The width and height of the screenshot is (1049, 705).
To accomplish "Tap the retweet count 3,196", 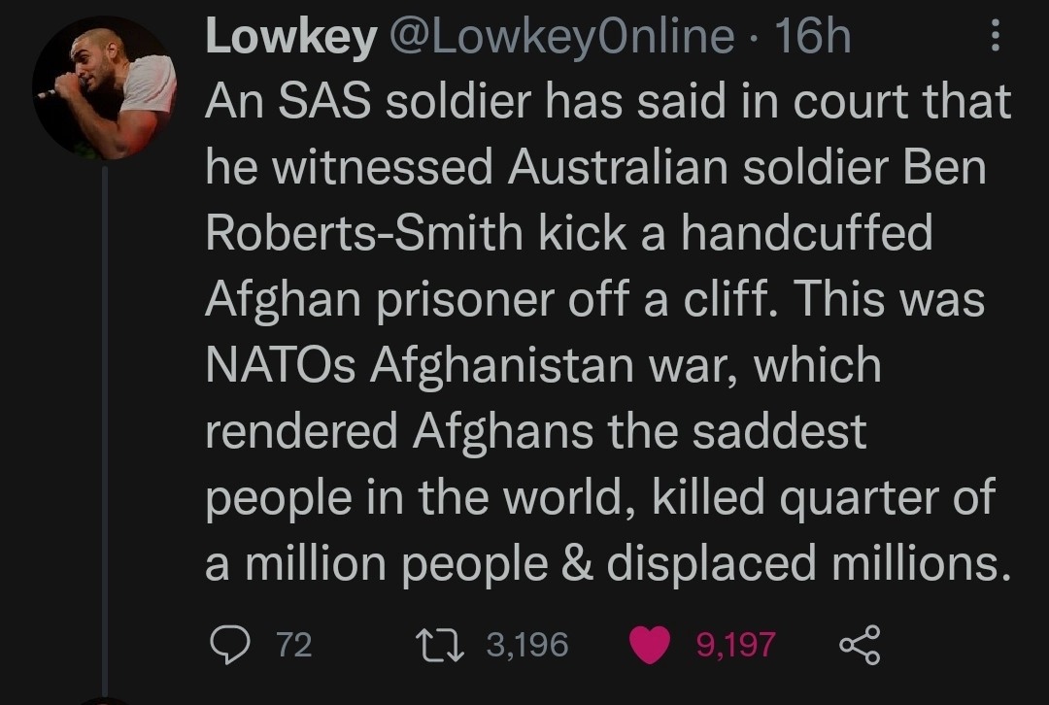I will point(527,645).
